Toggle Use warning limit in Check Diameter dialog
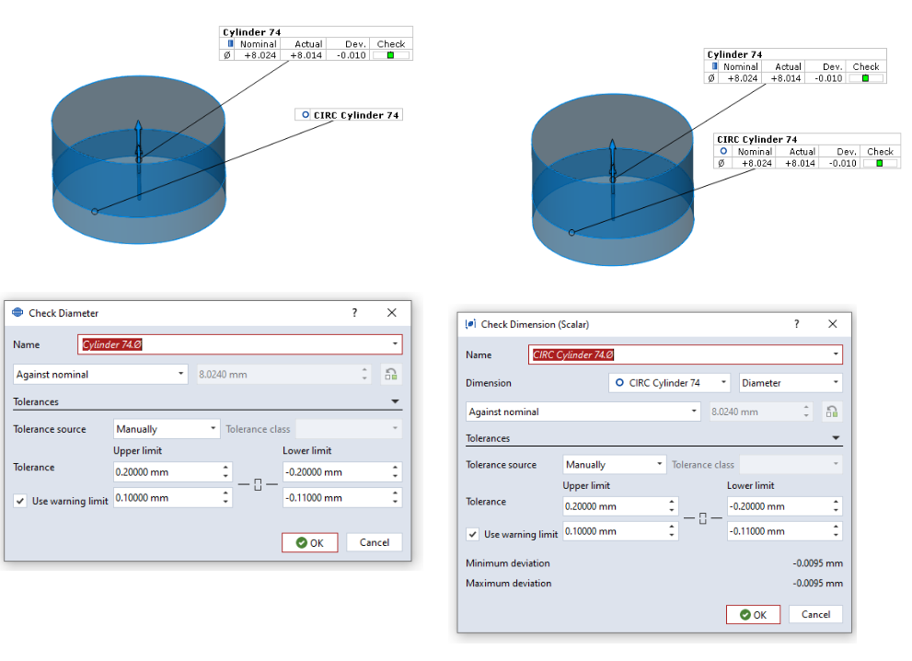Screen dimensions: 912x661 [x=20, y=500]
